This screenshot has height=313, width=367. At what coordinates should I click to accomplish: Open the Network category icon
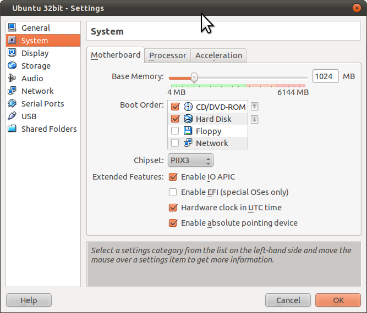pos(12,91)
